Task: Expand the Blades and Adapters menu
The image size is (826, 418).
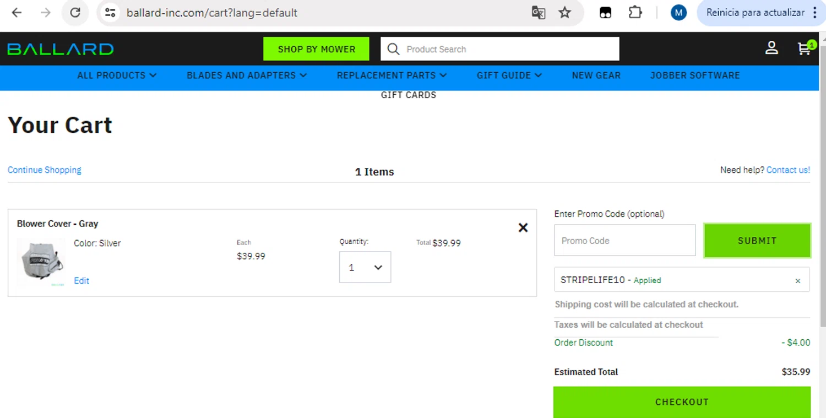Action: coord(247,75)
